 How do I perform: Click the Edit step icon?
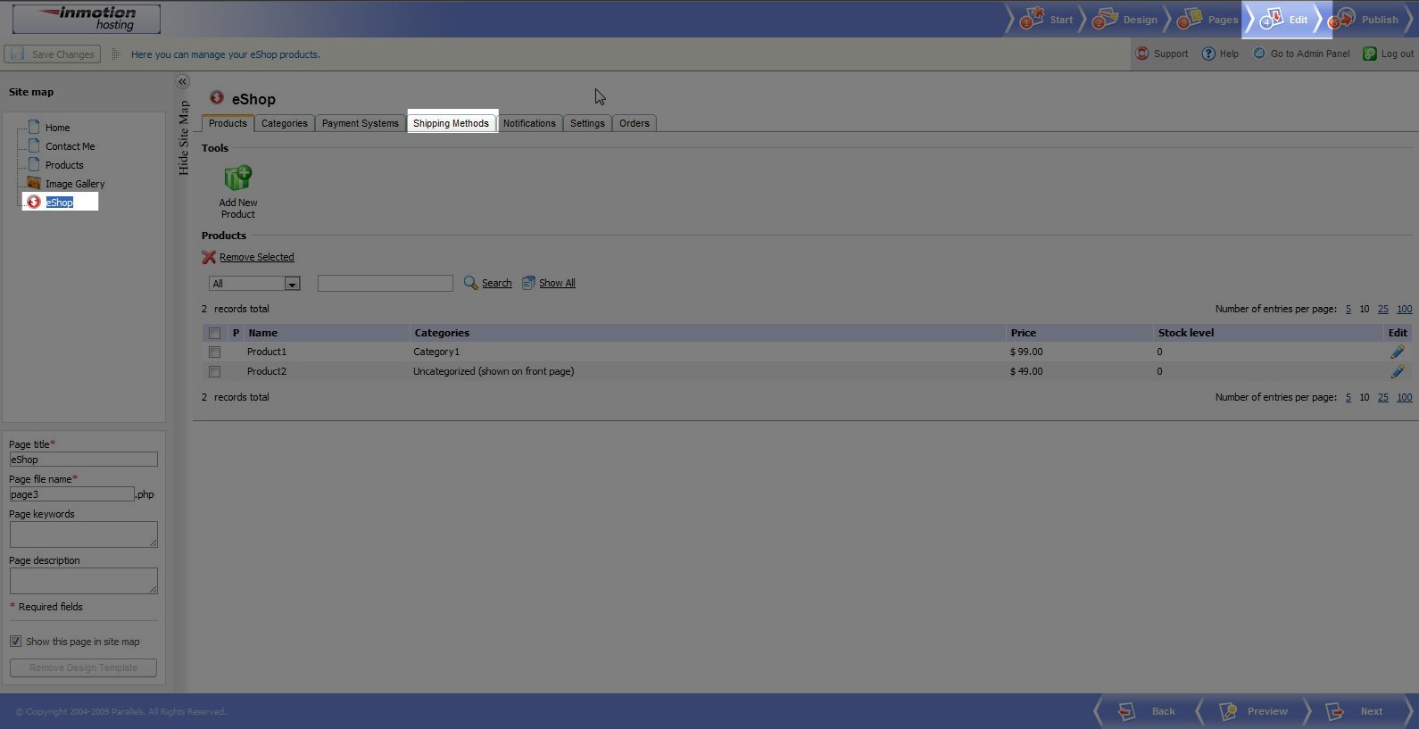[x=1271, y=18]
